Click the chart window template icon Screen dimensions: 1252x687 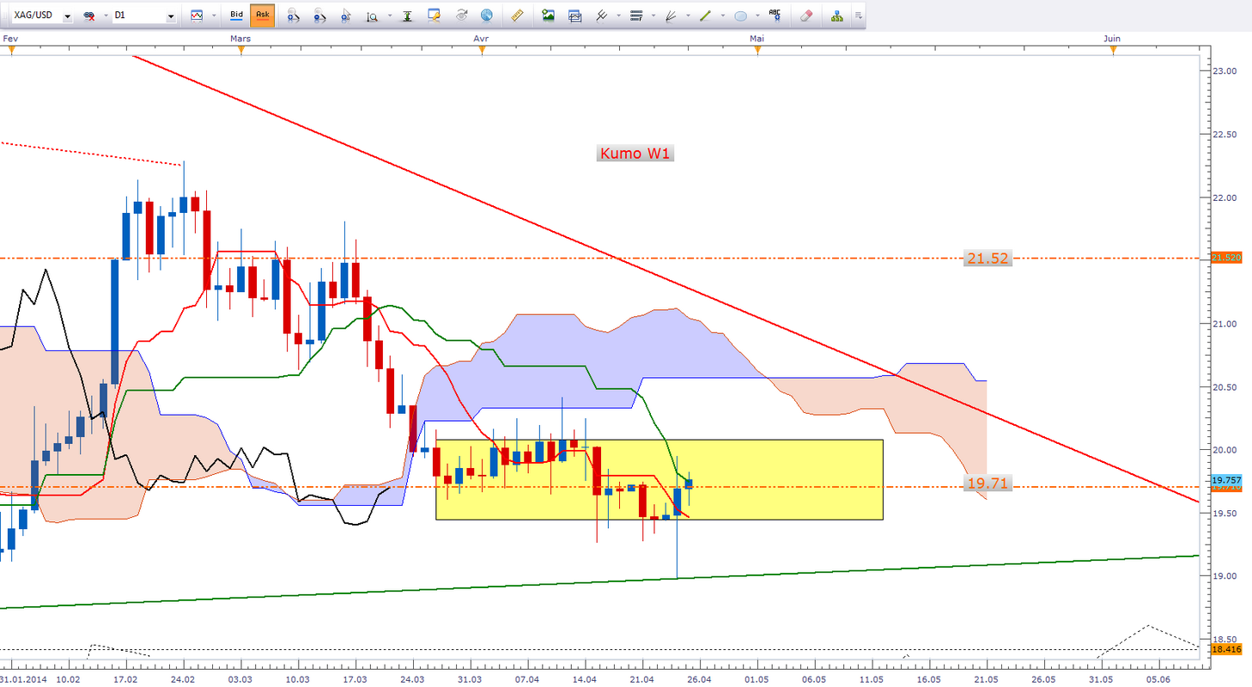574,15
